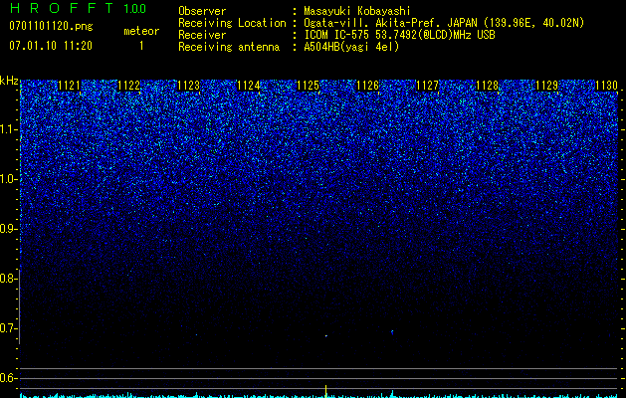Click the 0.8 kHz axis label

[8, 279]
